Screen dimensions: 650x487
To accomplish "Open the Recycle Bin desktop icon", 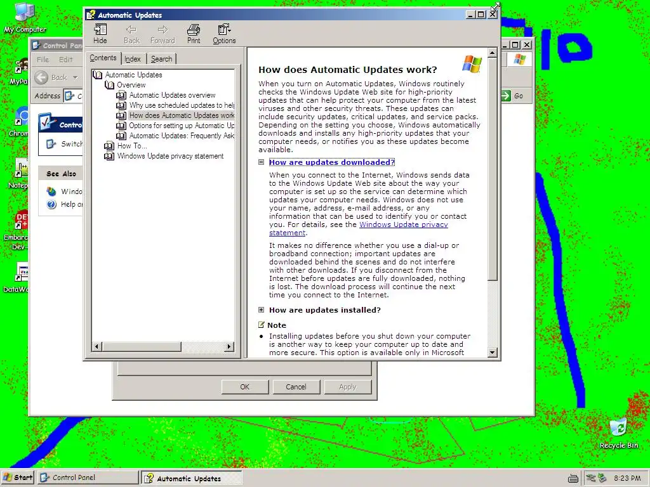I will [x=618, y=433].
